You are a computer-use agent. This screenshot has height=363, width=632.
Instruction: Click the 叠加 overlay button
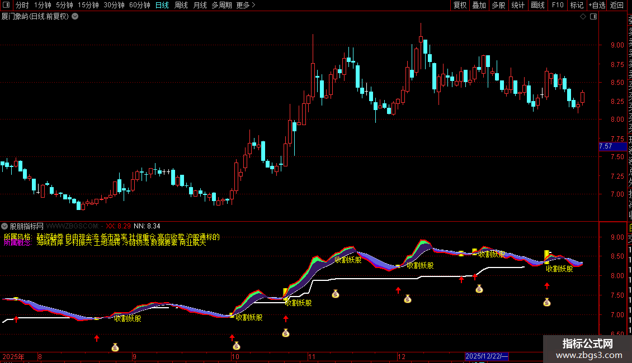pos(479,5)
